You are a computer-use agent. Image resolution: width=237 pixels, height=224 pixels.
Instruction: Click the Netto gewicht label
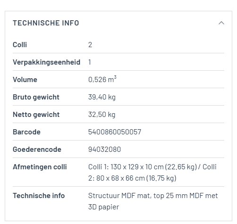pos(36,115)
